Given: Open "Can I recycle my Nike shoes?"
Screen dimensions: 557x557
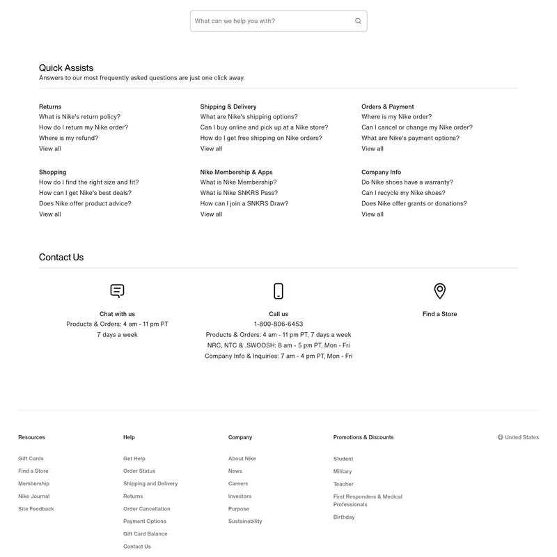Looking at the screenshot, I should coord(403,193).
